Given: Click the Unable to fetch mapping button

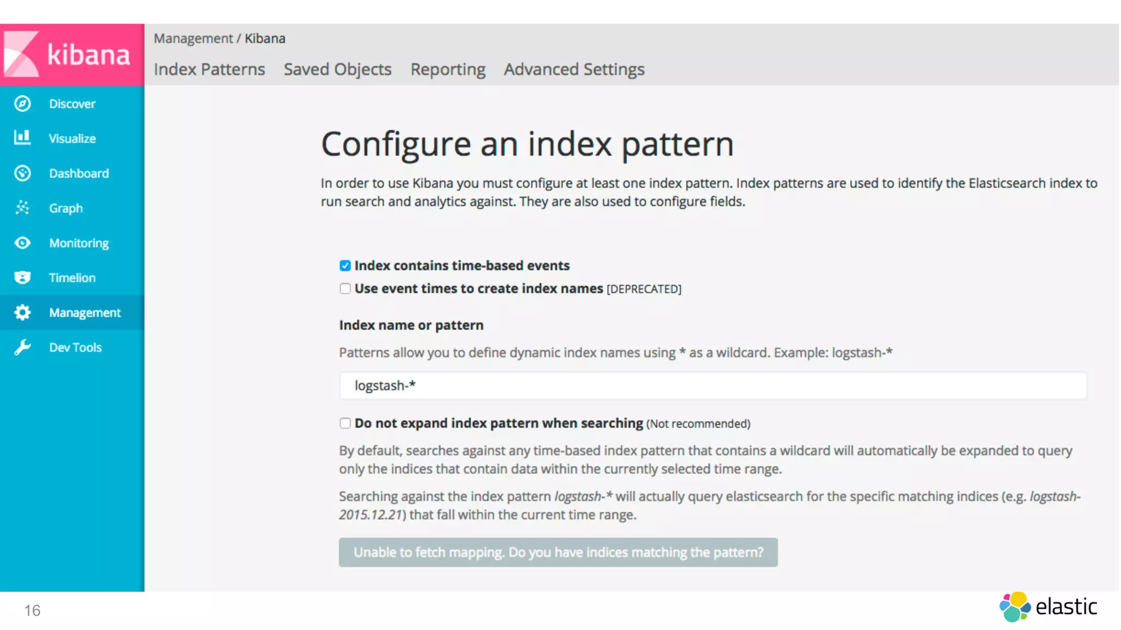Looking at the screenshot, I should pyautogui.click(x=558, y=552).
